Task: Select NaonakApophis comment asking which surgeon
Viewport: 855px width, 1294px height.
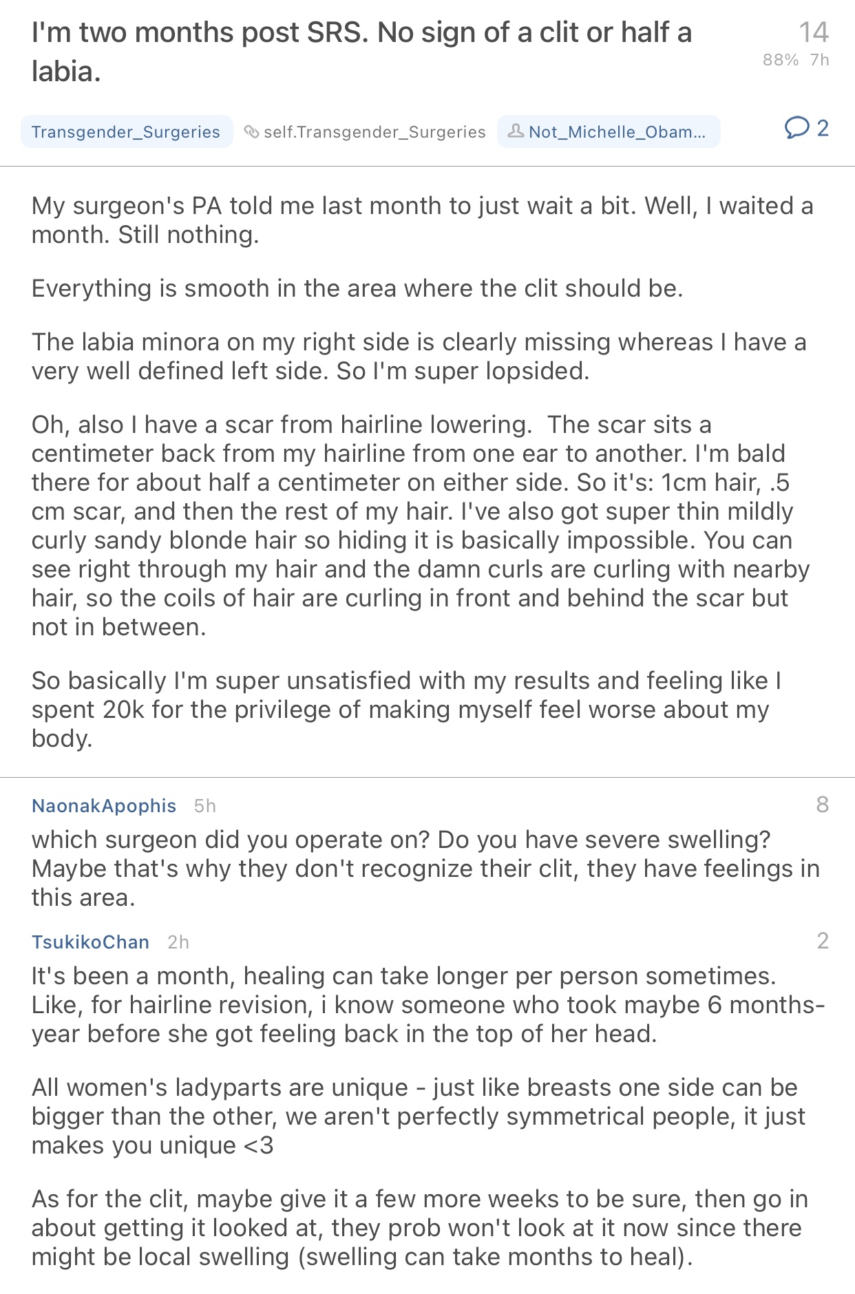Action: pyautogui.click(x=425, y=868)
